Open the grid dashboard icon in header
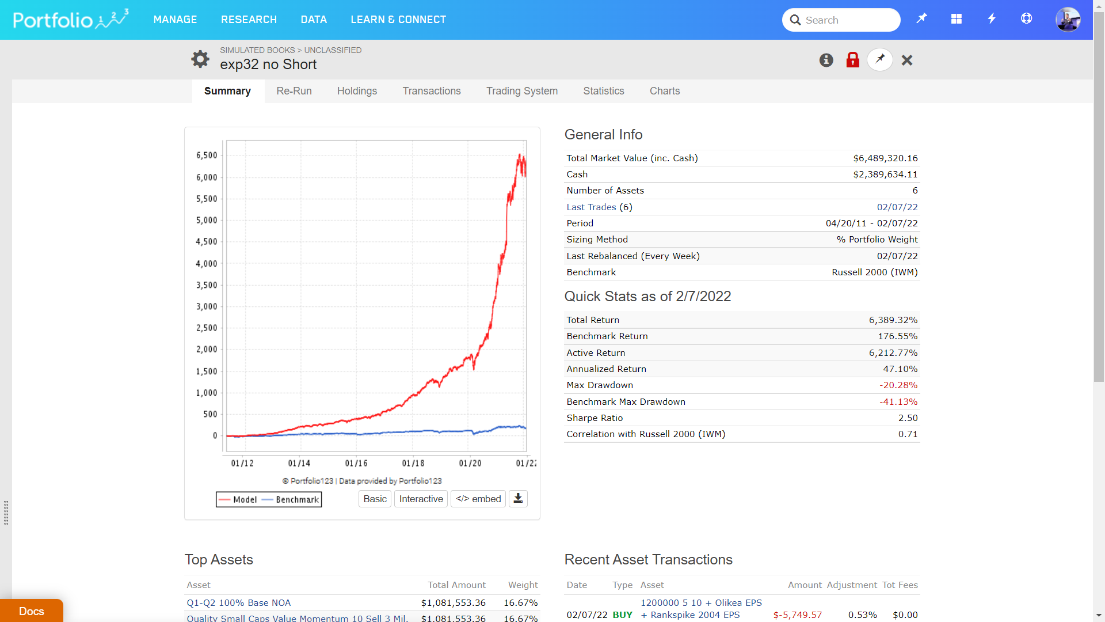The height and width of the screenshot is (622, 1105). pos(957,19)
